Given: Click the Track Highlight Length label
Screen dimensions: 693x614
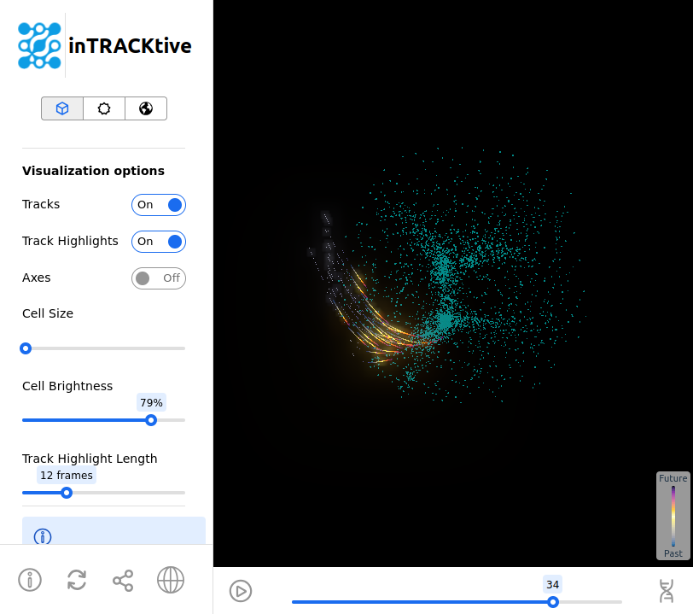Looking at the screenshot, I should pos(90,459).
